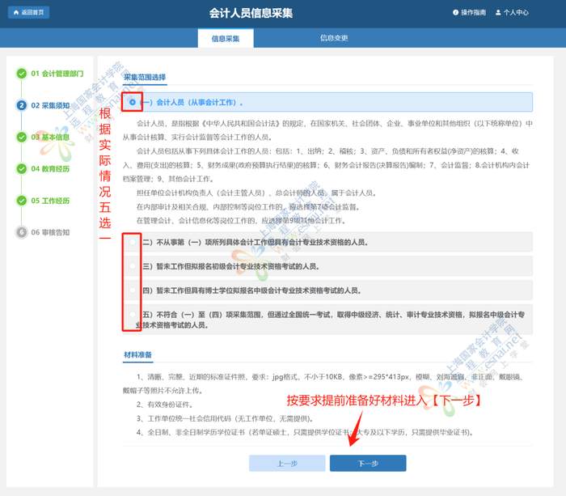Click step 05 工作经历 checkmark icon

pos(22,201)
